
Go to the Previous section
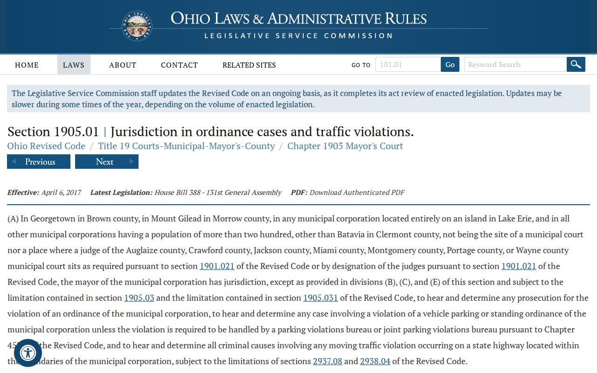pos(39,162)
